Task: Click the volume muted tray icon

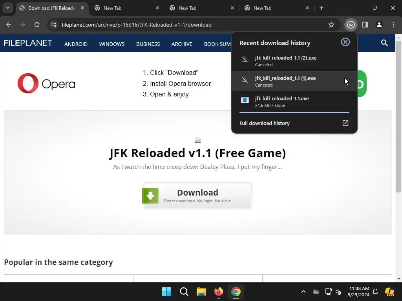Action: tap(338, 292)
